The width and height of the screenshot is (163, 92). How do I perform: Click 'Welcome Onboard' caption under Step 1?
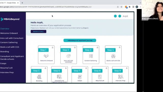(46, 61)
